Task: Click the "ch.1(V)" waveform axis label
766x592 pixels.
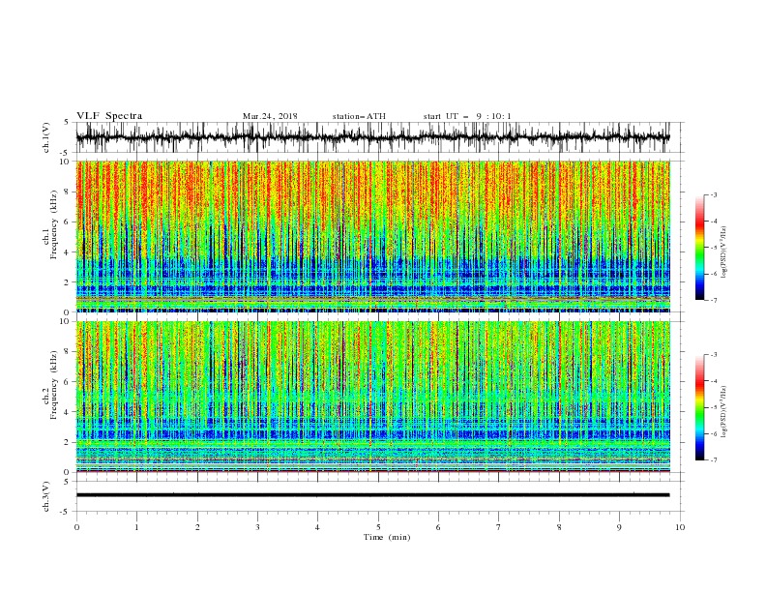Action: click(x=46, y=137)
